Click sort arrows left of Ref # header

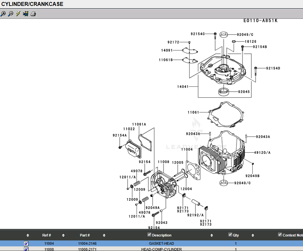(x=28, y=235)
